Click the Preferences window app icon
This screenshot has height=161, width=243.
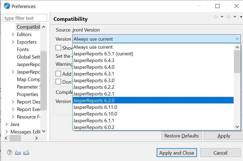click(7, 6)
